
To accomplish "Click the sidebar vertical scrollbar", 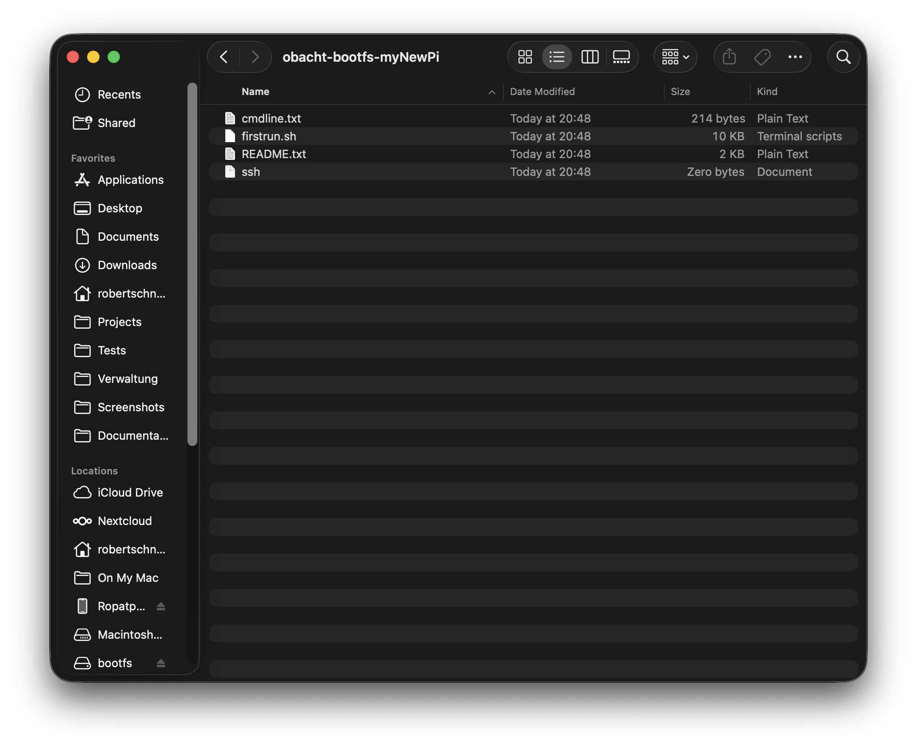I will point(192,264).
